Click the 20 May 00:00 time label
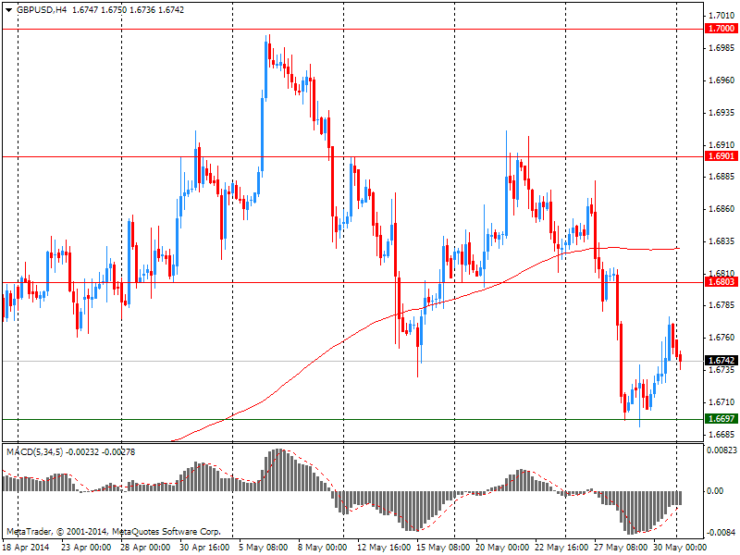This screenshot has height=555, width=740. click(502, 548)
